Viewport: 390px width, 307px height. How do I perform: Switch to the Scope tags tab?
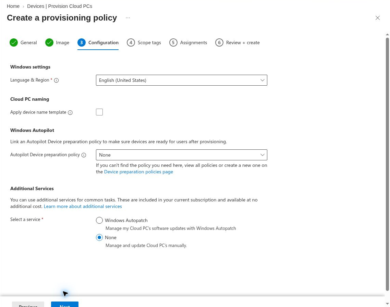tap(149, 42)
